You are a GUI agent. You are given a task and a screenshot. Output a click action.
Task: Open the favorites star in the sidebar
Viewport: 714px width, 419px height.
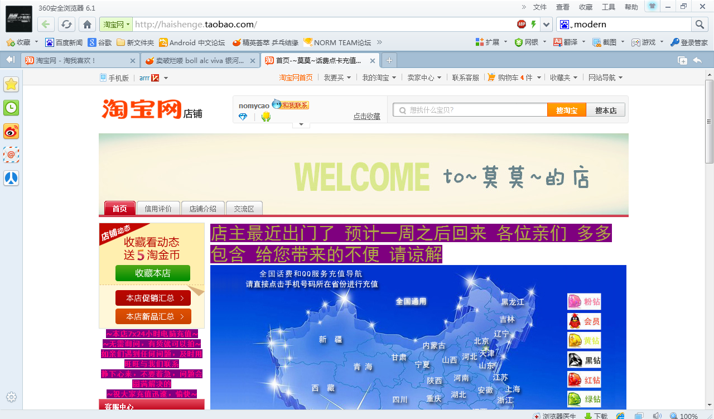[x=11, y=84]
